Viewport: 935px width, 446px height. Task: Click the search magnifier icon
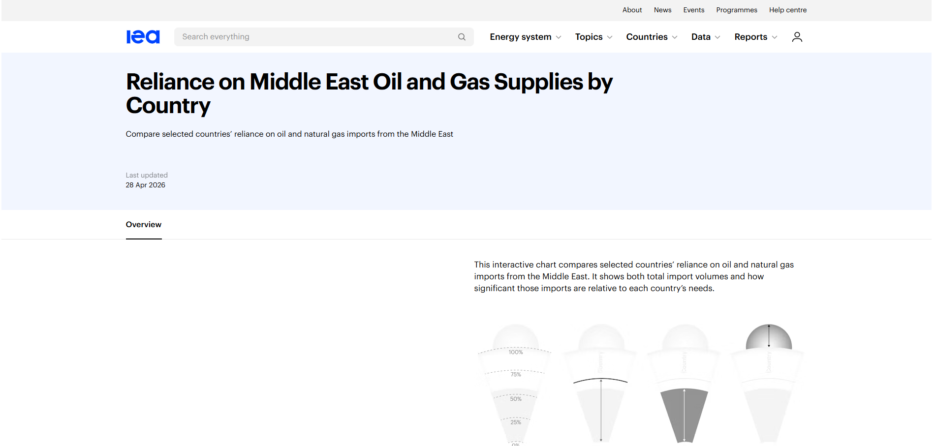[462, 37]
